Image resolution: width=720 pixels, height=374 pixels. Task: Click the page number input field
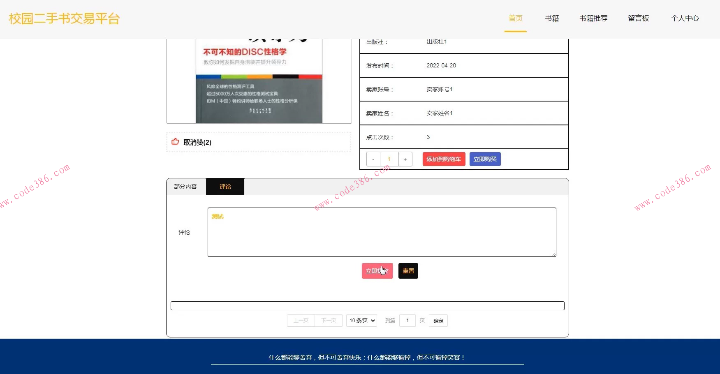407,320
